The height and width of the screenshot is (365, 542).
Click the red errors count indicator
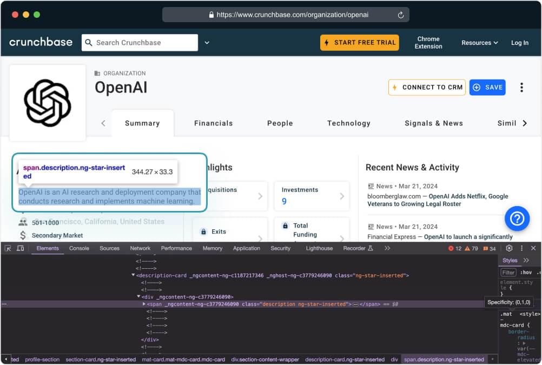click(x=454, y=249)
